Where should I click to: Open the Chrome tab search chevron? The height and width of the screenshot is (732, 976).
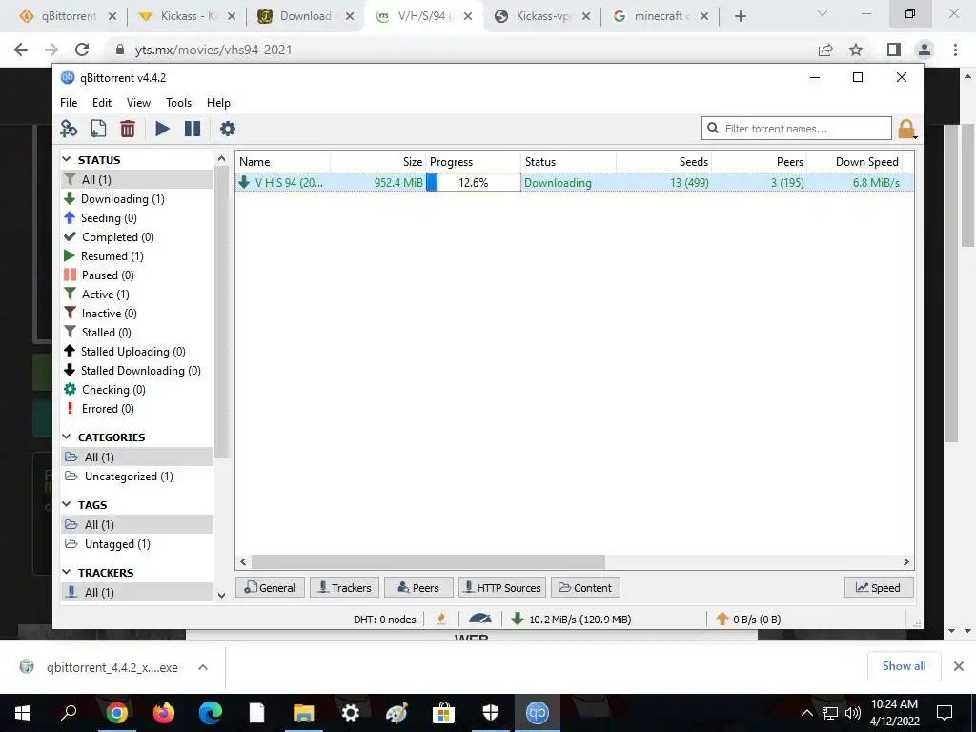point(823,14)
